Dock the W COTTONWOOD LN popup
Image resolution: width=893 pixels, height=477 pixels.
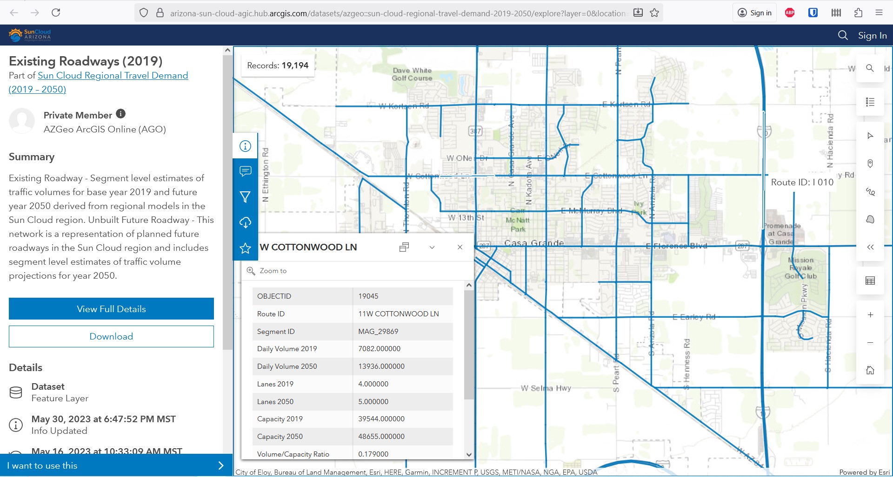click(x=404, y=247)
